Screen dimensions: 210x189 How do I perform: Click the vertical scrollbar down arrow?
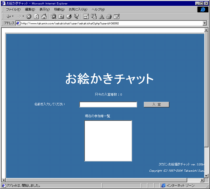pyautogui.click(x=206, y=176)
